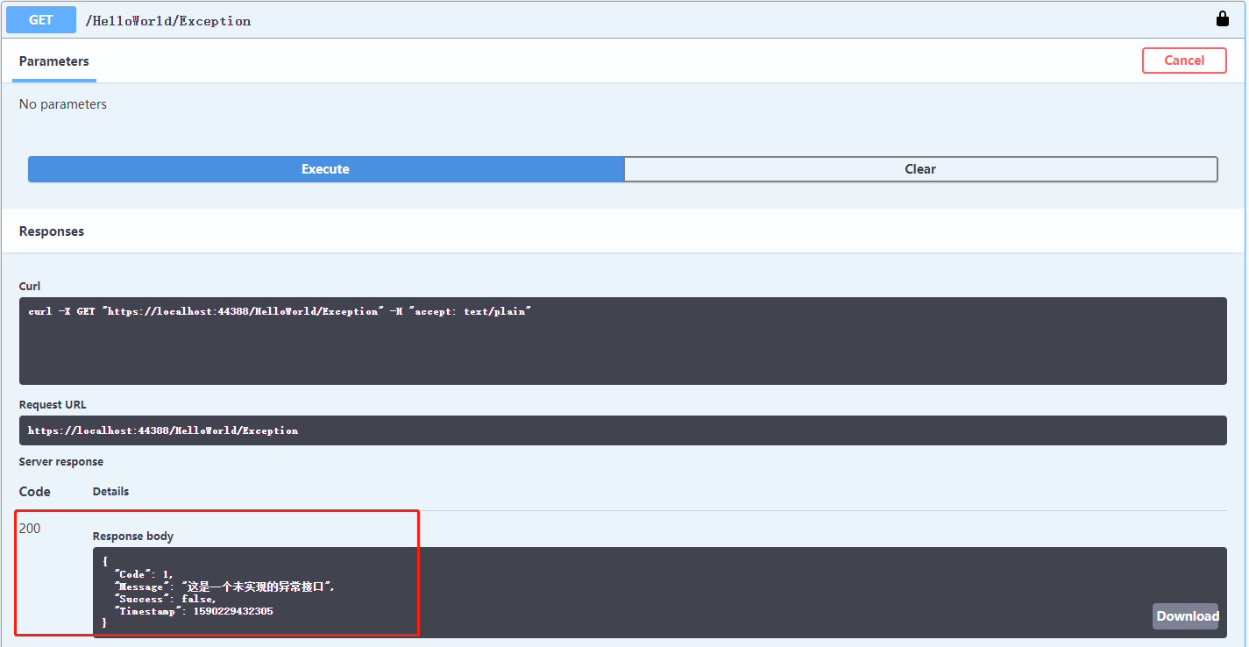
Task: Collapse the /HelloWorld/Exception endpoint path
Action: pos(168,21)
